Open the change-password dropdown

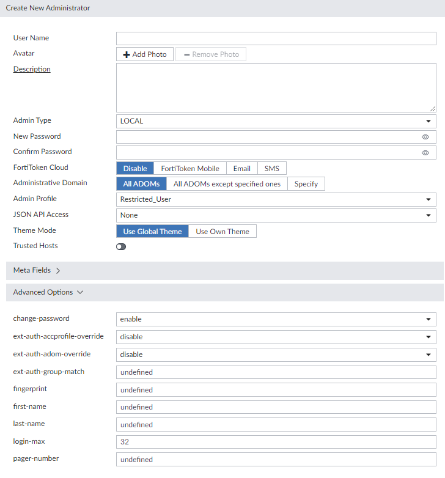(276, 319)
